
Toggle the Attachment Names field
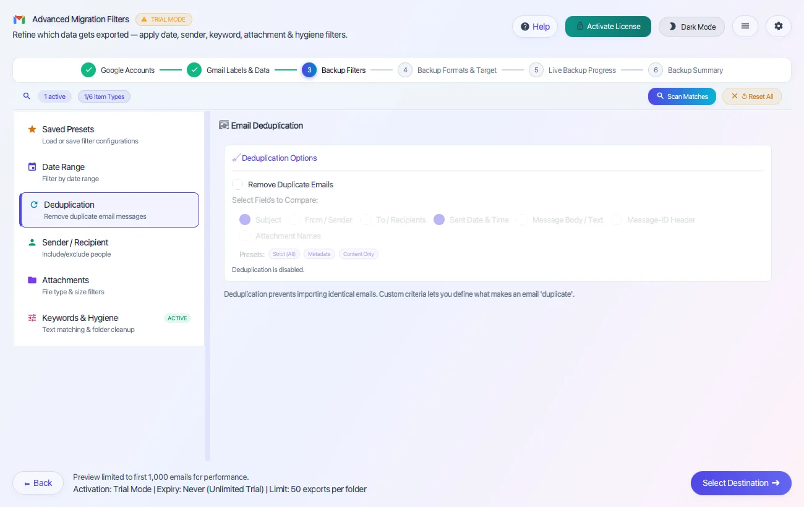tap(245, 236)
